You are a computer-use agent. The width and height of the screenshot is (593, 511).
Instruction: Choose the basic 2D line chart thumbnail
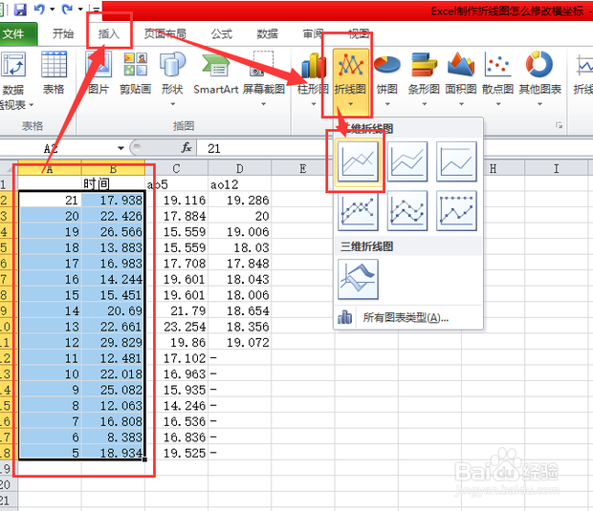coord(358,161)
